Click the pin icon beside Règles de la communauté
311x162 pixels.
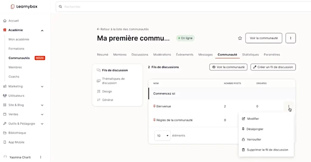154,120
